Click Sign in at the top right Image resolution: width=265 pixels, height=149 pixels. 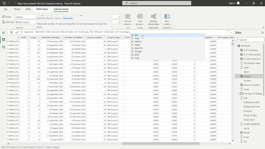point(232,3)
